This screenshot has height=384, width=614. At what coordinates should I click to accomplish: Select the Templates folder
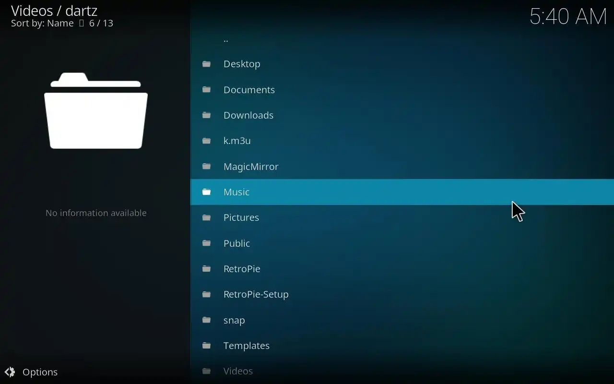pos(402,346)
